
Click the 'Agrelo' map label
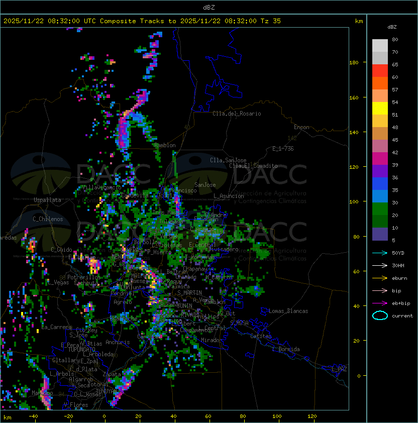click(123, 302)
